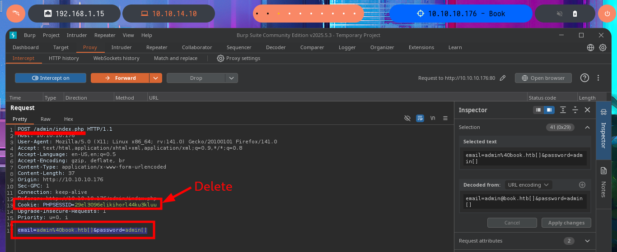The width and height of the screenshot is (617, 252).
Task: Show non-printable characters with the \n icon
Action: (x=433, y=118)
